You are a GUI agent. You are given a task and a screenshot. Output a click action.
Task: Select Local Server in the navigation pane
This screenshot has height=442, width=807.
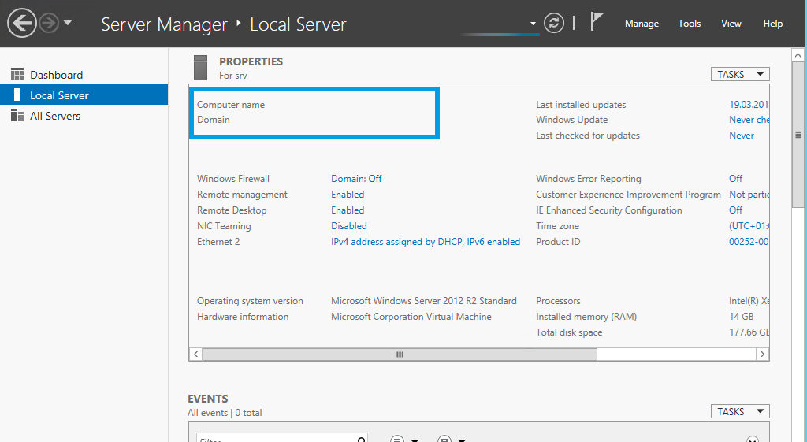click(59, 95)
